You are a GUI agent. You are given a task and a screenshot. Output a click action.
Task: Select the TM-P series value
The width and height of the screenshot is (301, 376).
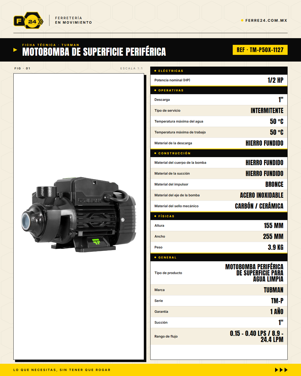point(277,301)
